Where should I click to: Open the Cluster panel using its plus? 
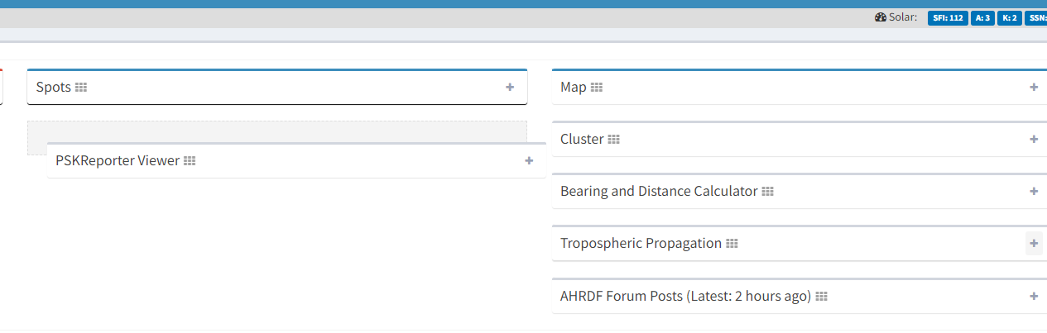coord(1034,139)
